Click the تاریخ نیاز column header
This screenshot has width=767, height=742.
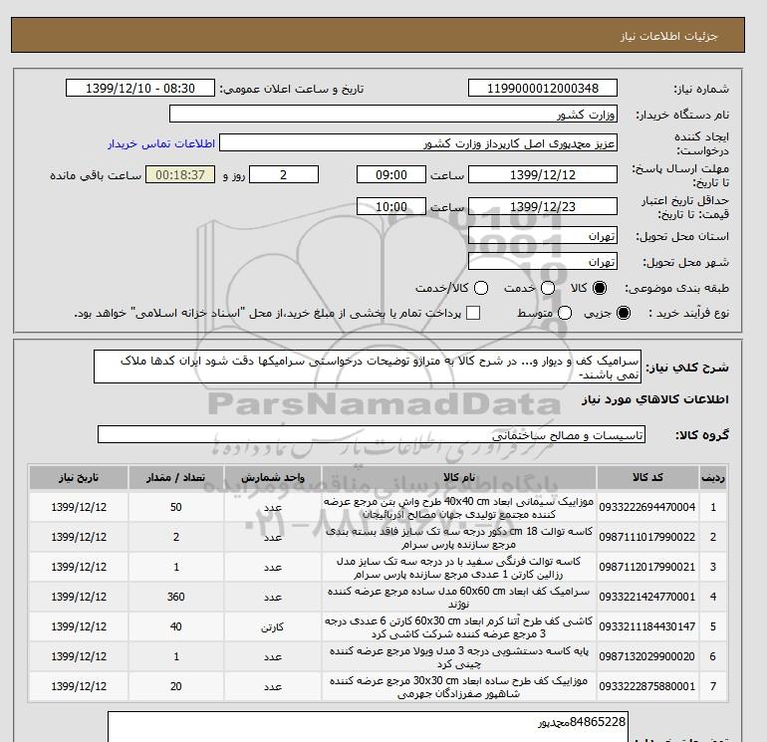tap(79, 477)
